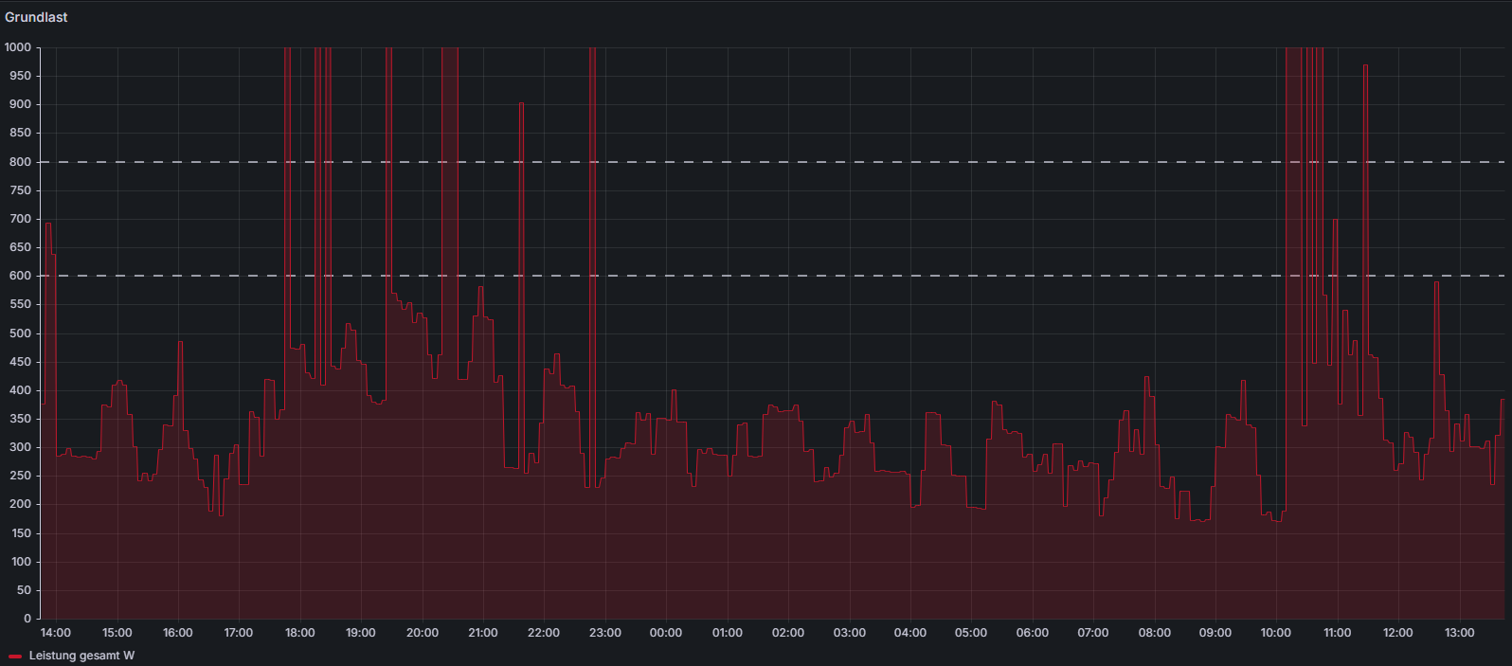This screenshot has width=1512, height=666.
Task: Click the 750 value on the Y axis
Action: [x=21, y=190]
